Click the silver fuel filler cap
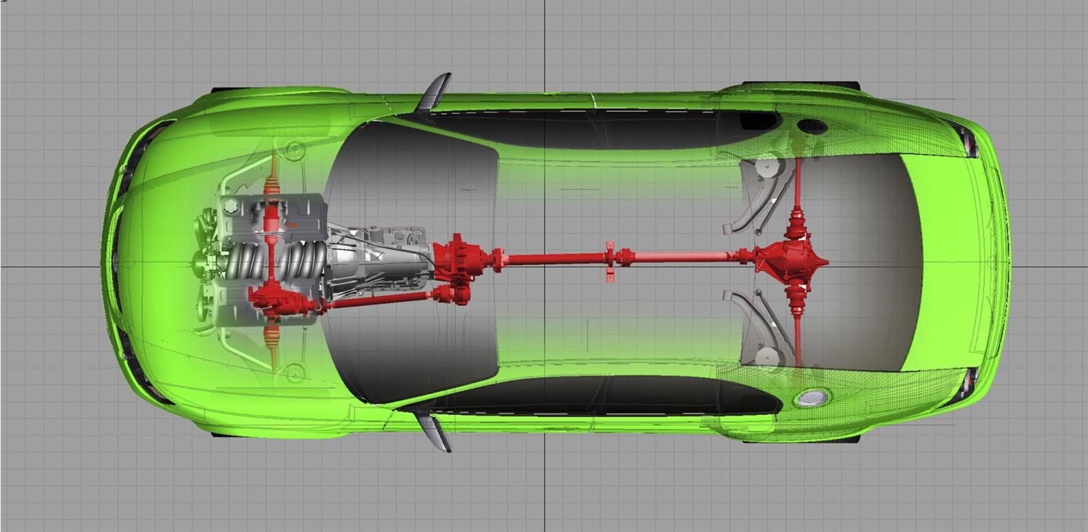Screen dimensions: 1088x532 pyautogui.click(x=811, y=398)
